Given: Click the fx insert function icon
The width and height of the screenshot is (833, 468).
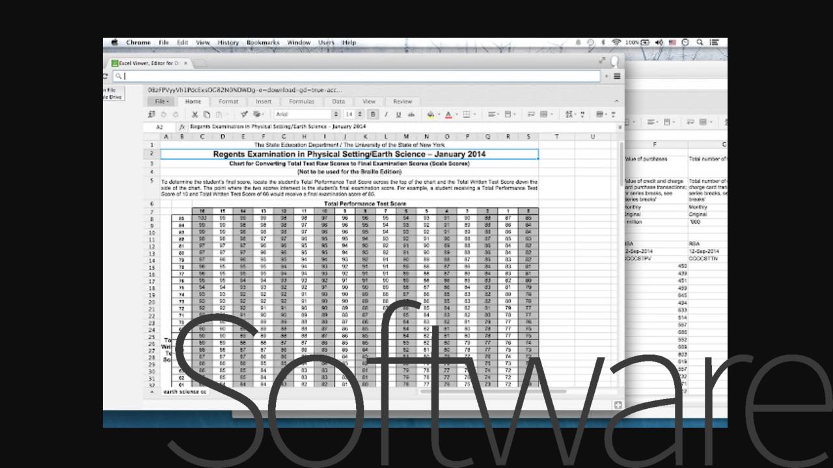Looking at the screenshot, I should (182, 127).
